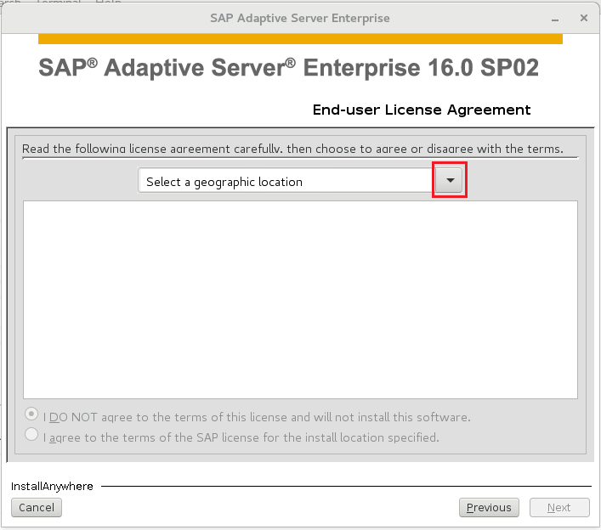The height and width of the screenshot is (530, 601).
Task: Click inside the license agreement text area
Action: pyautogui.click(x=301, y=300)
